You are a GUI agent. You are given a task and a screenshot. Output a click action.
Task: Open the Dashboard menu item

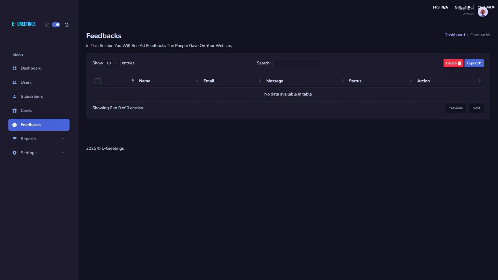(39, 68)
